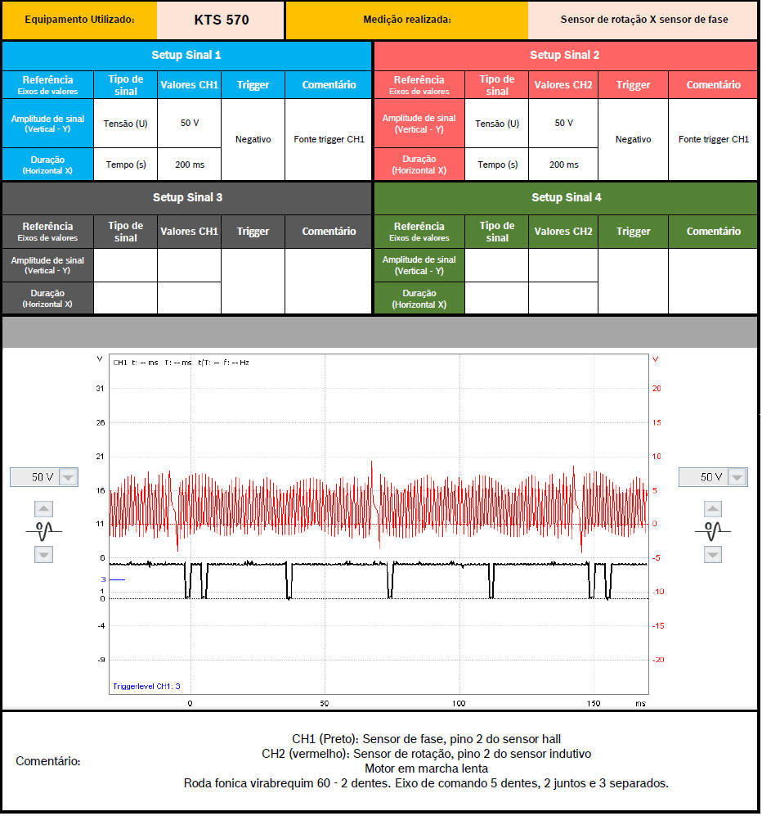
Task: Click the up arrow left of the graph
Action: (43, 509)
